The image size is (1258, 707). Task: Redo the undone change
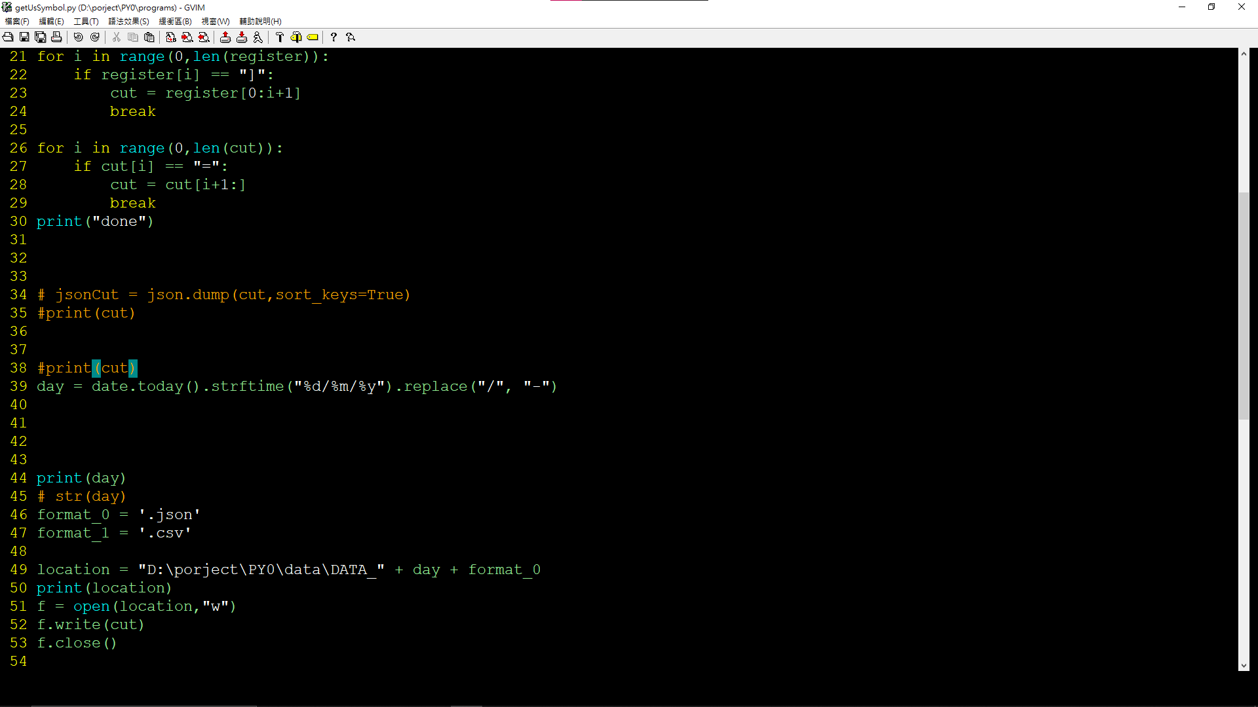(x=95, y=37)
